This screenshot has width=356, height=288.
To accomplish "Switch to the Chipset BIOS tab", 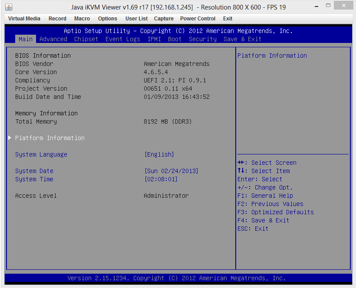I will 86,39.
